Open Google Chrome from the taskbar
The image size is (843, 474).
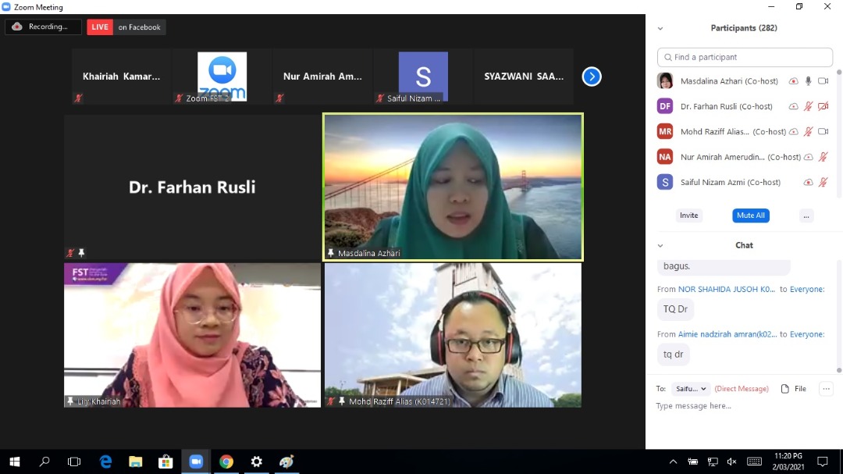coord(226,462)
